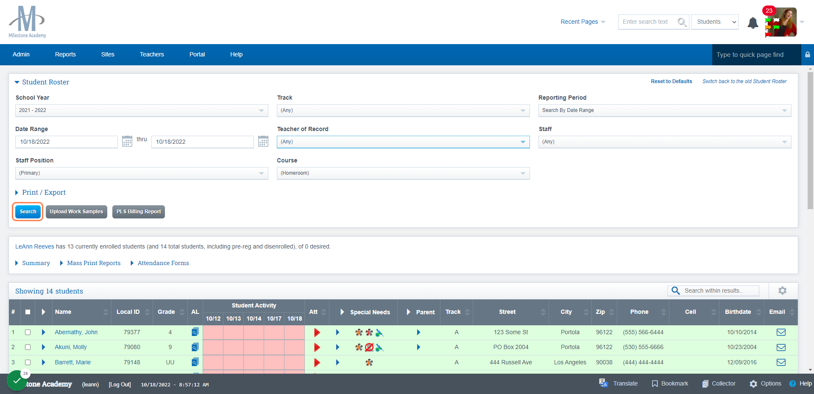Click the footer Help question icon
The image size is (814, 394).
(x=792, y=383)
